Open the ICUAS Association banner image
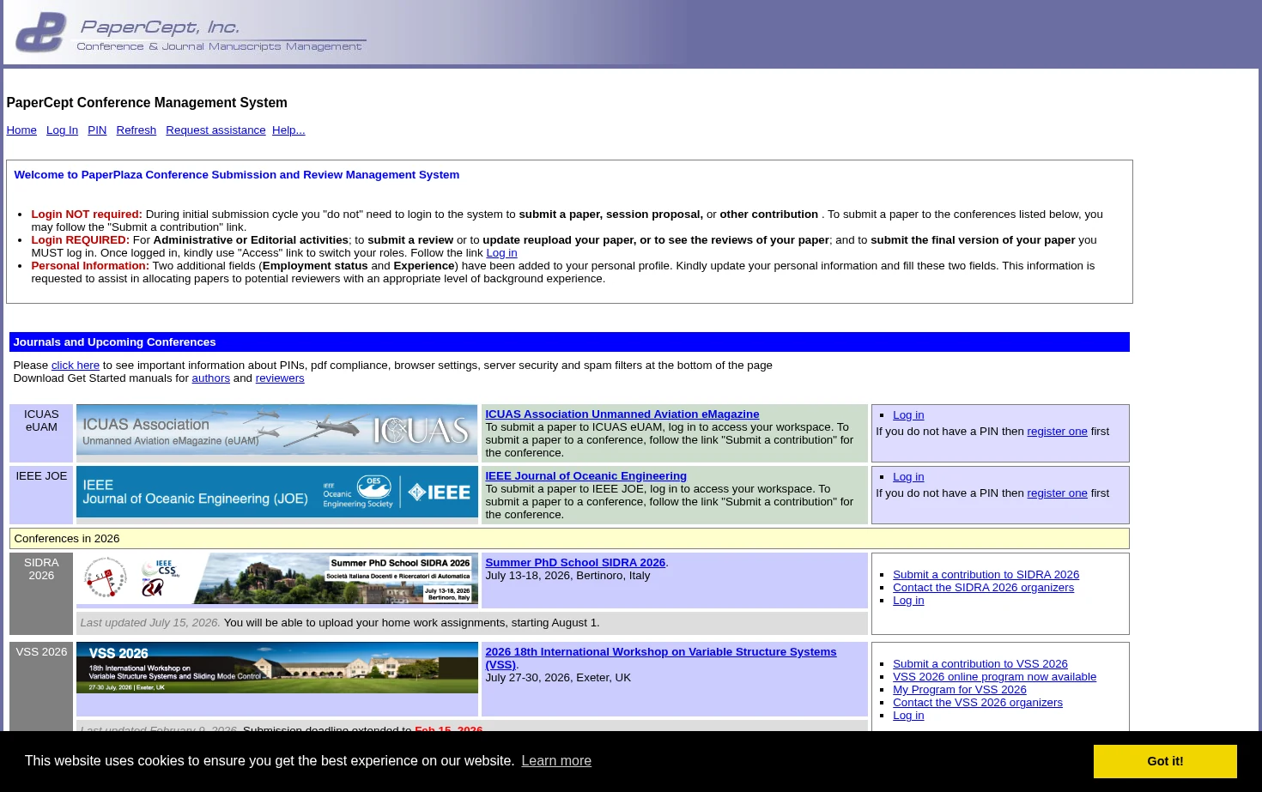The width and height of the screenshot is (1262, 792). tap(276, 430)
